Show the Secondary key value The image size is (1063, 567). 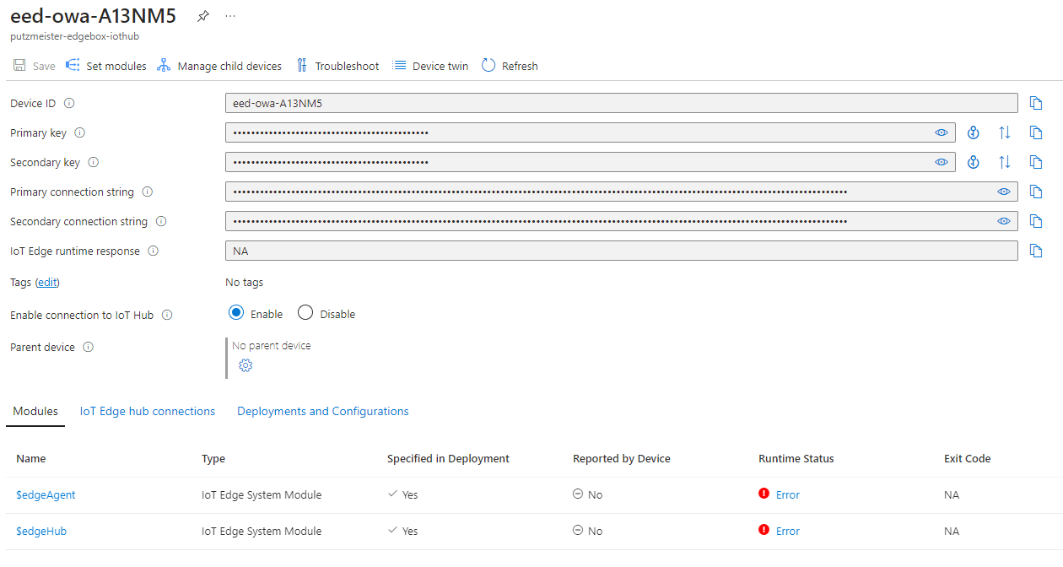coord(942,161)
